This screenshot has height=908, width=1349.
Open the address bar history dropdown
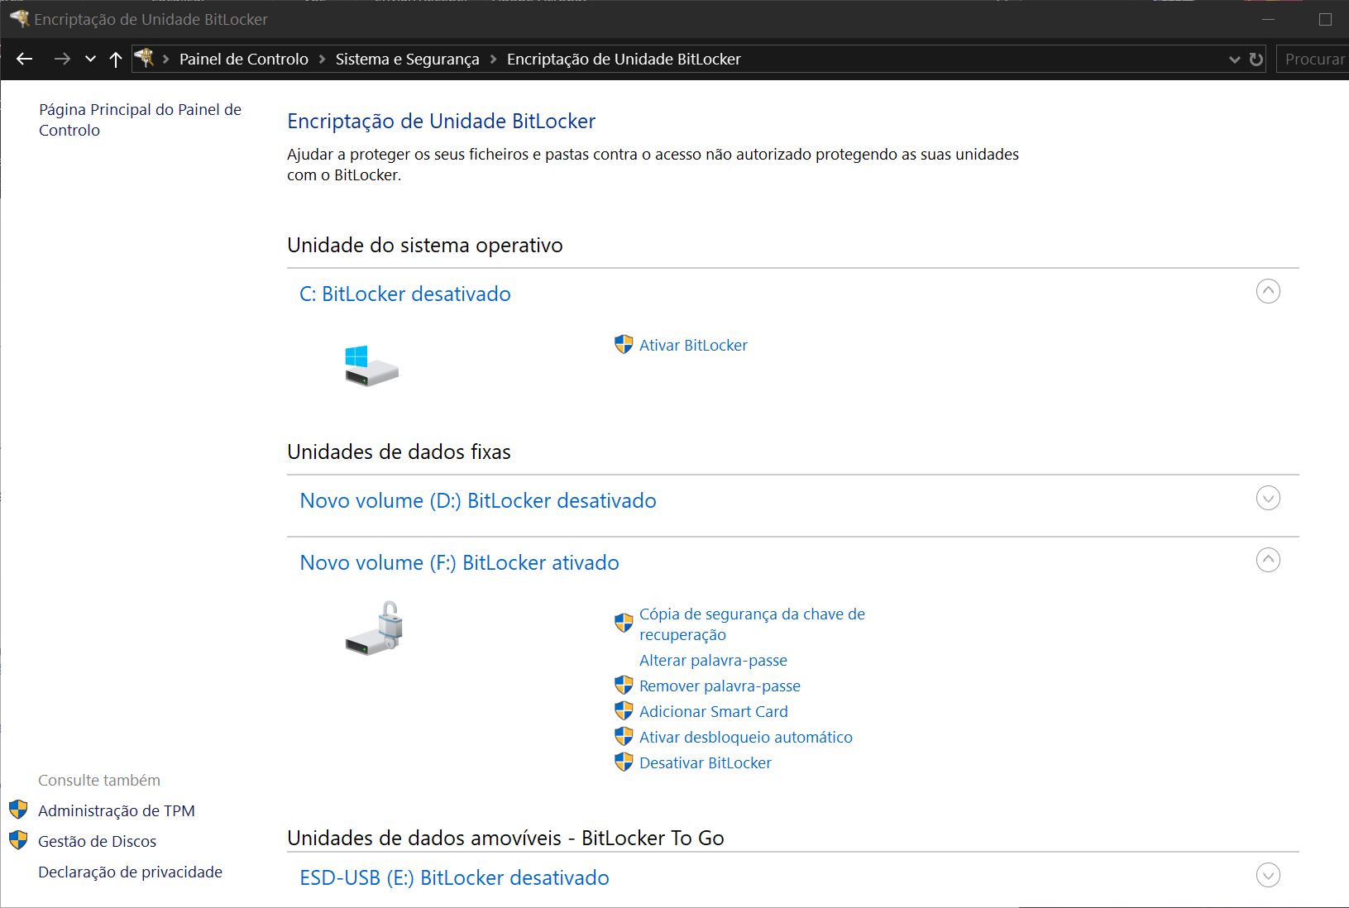pyautogui.click(x=1234, y=60)
